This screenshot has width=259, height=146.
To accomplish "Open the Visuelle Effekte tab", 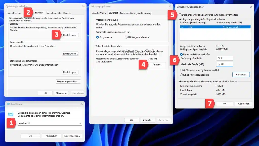I will (99, 13).
